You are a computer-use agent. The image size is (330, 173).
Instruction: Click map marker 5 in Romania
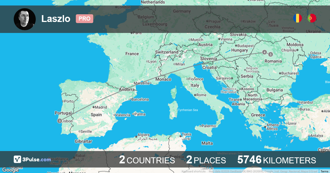click(271, 54)
